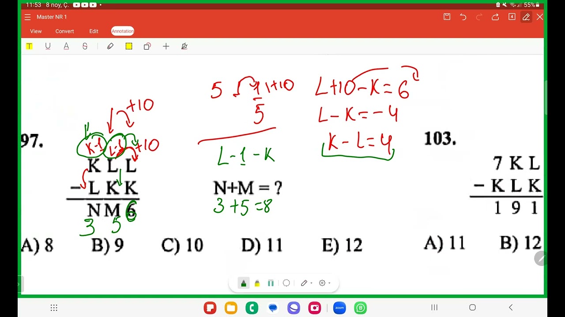Open the Zoom app in dock
The image size is (565, 317).
(x=339, y=308)
